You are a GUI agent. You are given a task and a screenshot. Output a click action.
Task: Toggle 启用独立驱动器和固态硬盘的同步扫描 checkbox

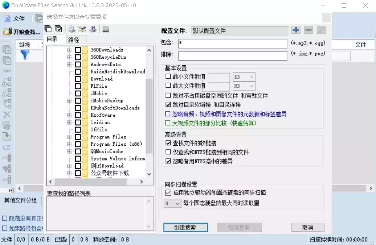[x=168, y=192]
